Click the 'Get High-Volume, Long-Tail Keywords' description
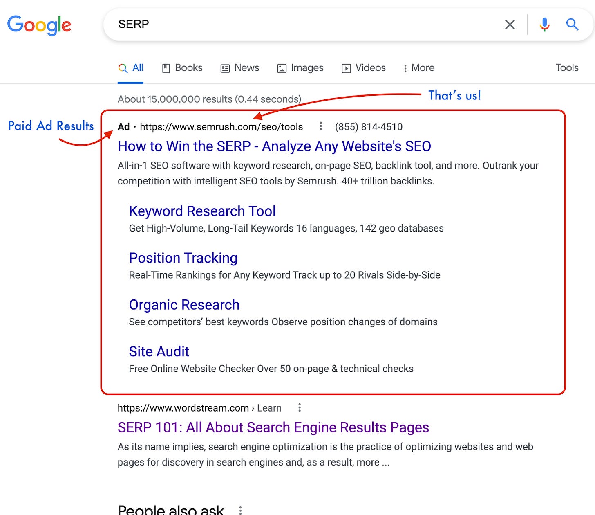The height and width of the screenshot is (515, 595). pyautogui.click(x=286, y=228)
